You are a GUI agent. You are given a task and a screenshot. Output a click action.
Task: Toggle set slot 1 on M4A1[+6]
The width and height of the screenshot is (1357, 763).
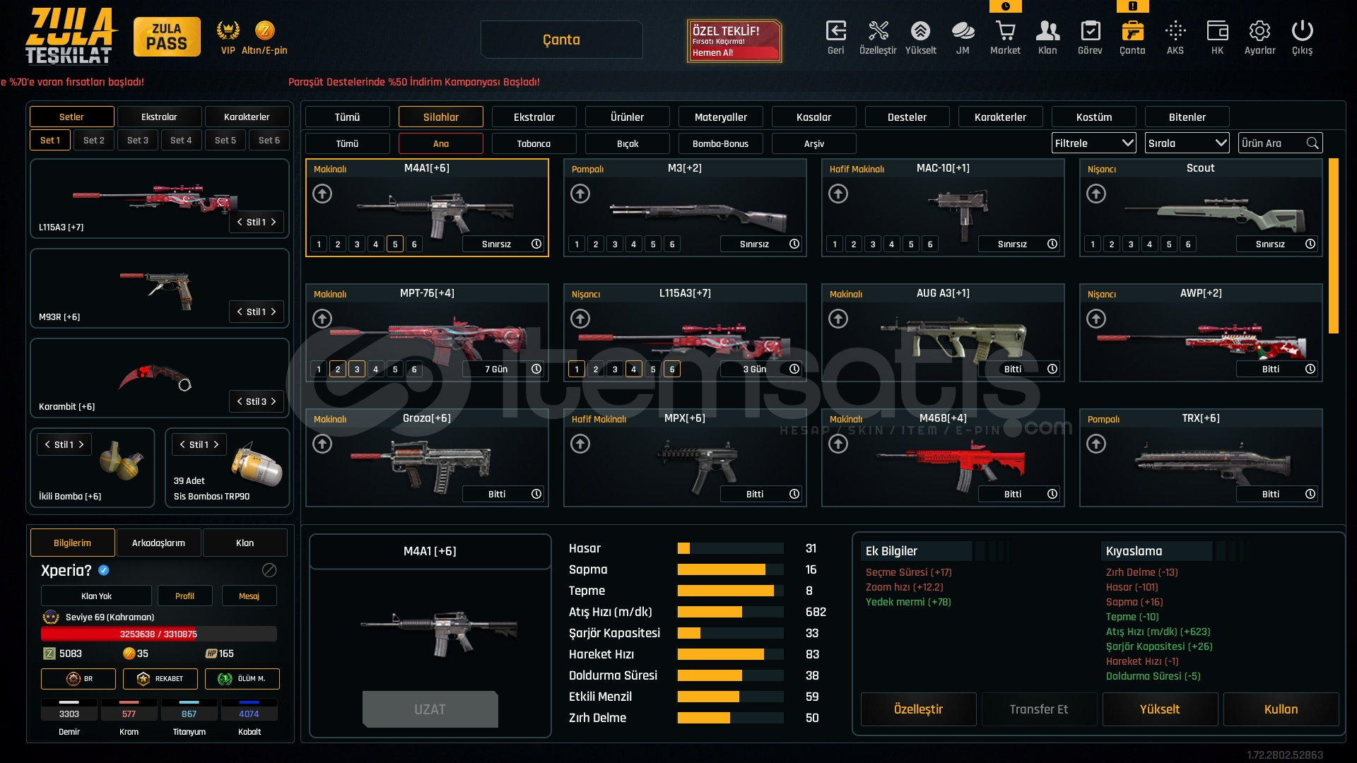[319, 244]
